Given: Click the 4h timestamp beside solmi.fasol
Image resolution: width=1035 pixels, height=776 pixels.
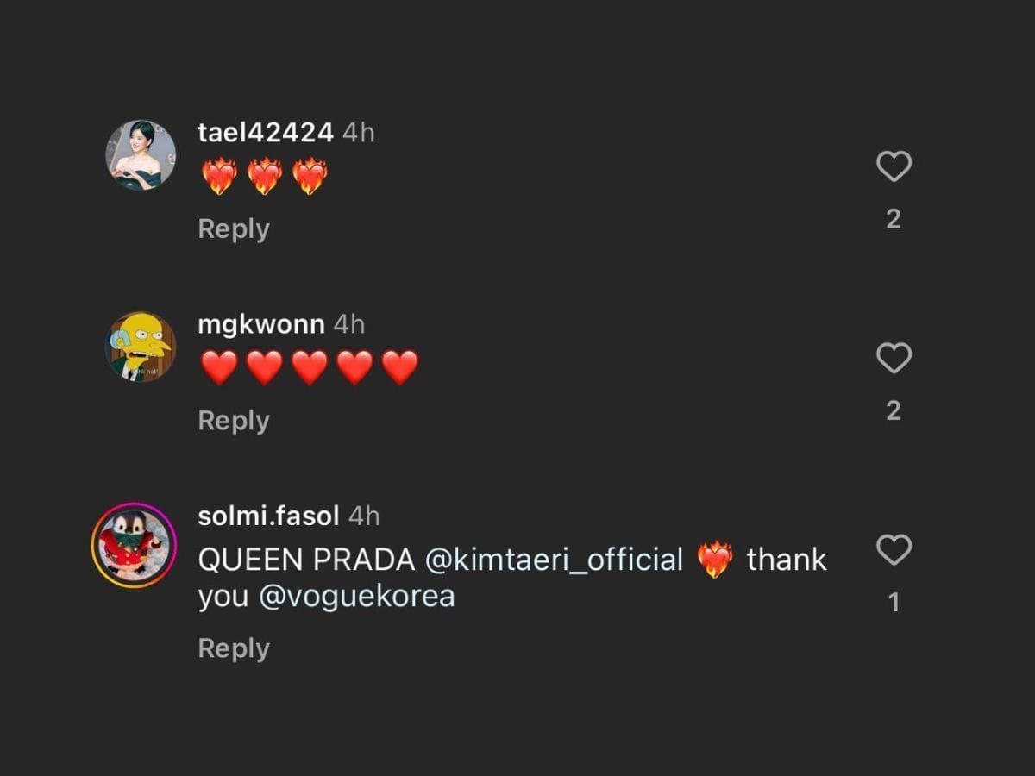Looking at the screenshot, I should click(364, 516).
